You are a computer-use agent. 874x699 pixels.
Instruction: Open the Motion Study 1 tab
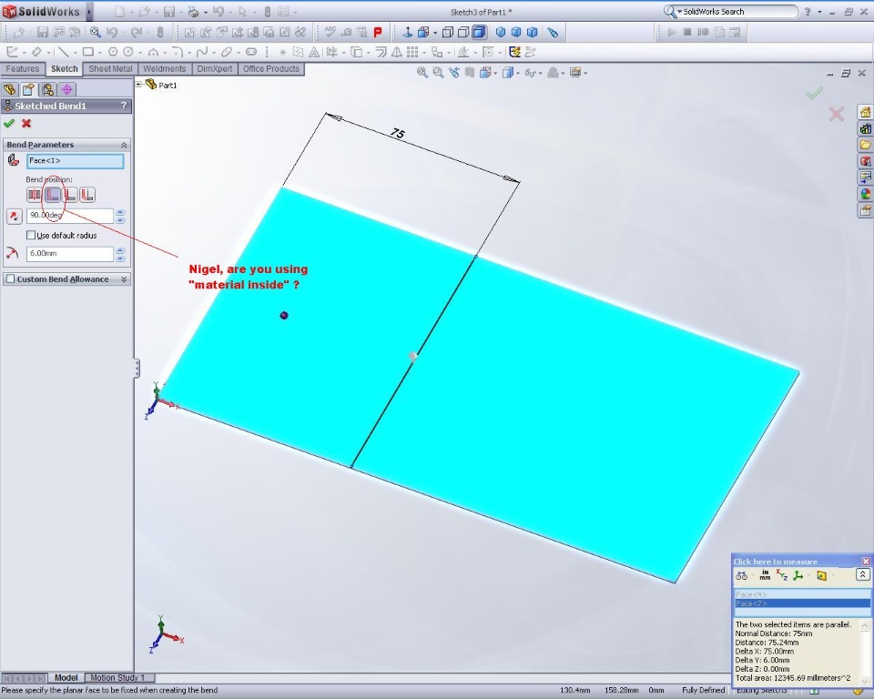coord(117,678)
